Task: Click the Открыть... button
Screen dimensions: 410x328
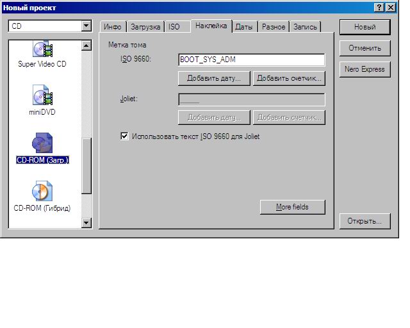Action: click(x=365, y=221)
